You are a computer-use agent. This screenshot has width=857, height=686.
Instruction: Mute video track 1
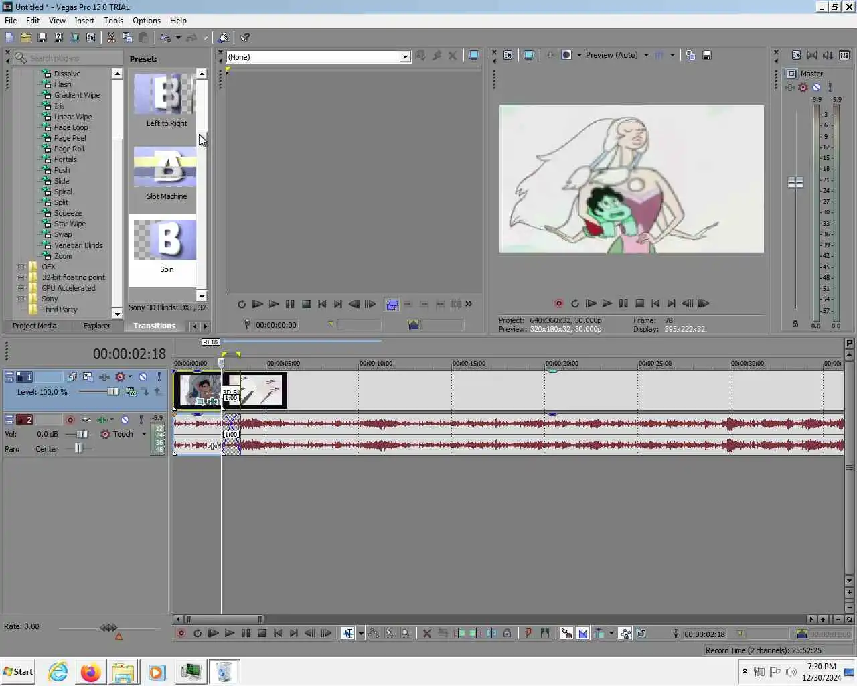click(143, 376)
